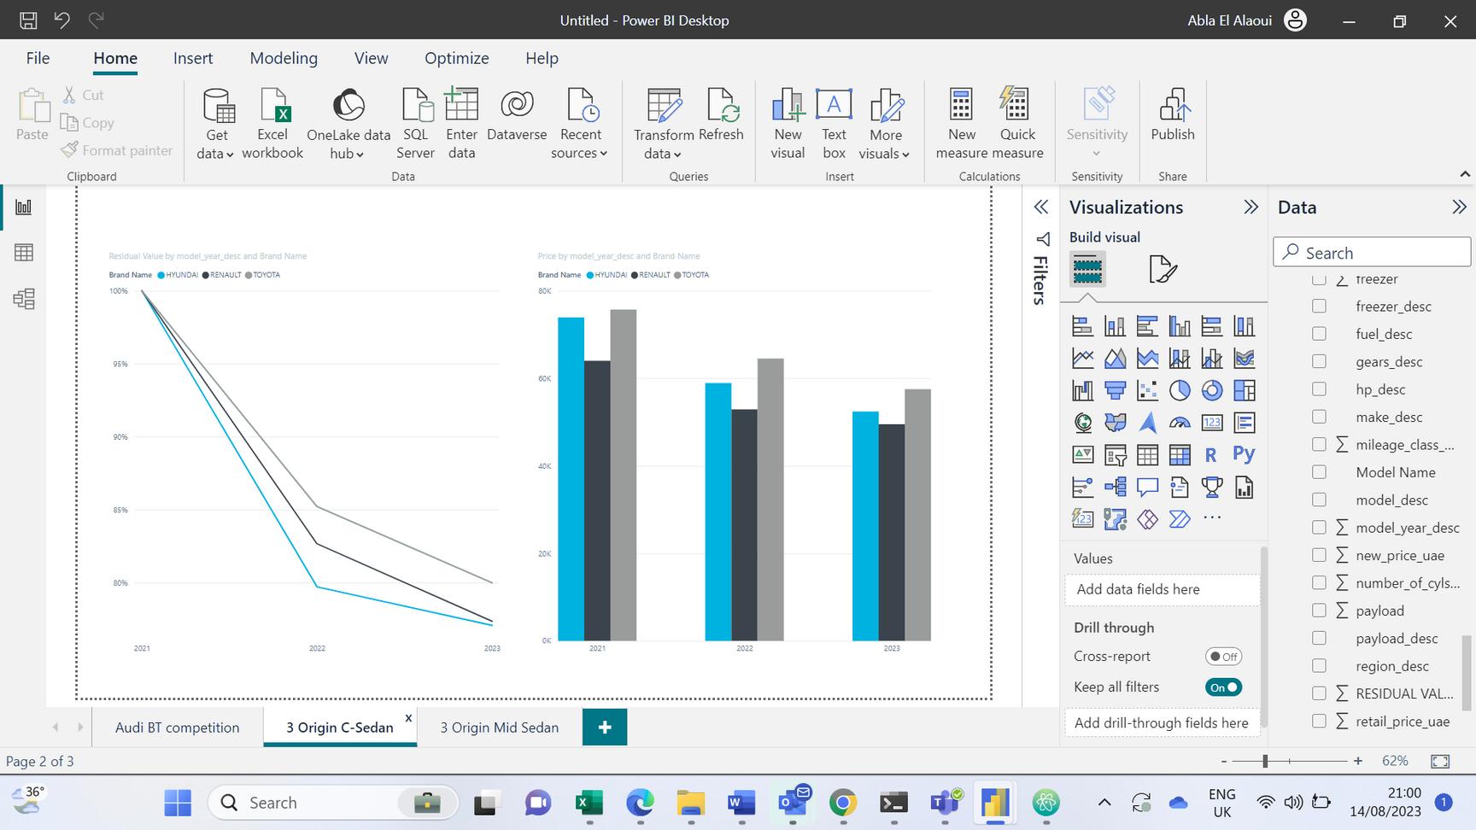
Task: Connect to SQL Server data
Action: (416, 125)
